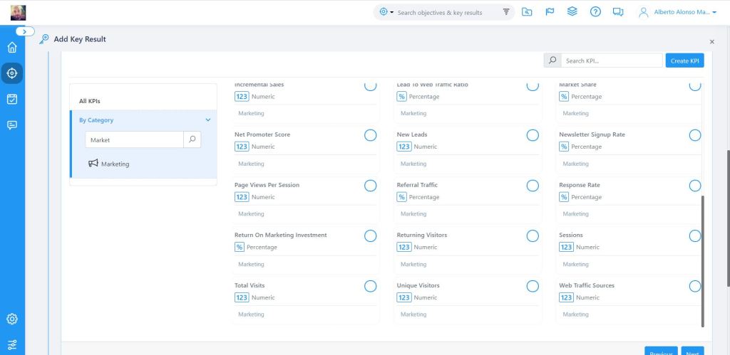730x355 pixels.
Task: Click the Search KPI input field
Action: tap(612, 61)
